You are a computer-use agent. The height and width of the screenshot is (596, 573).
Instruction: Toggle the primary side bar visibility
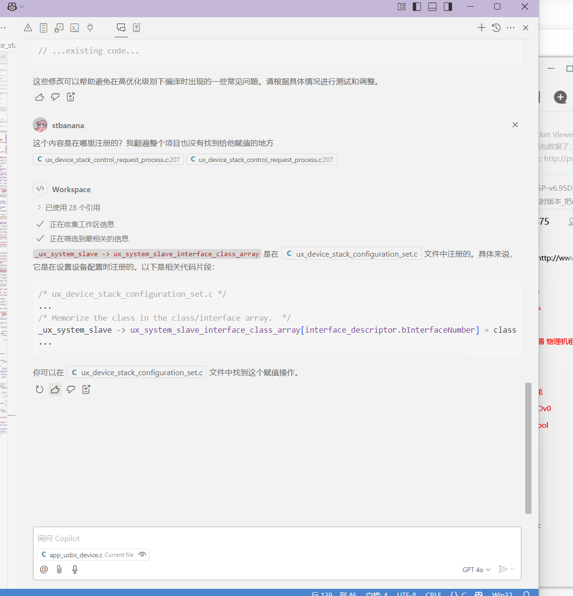[417, 7]
